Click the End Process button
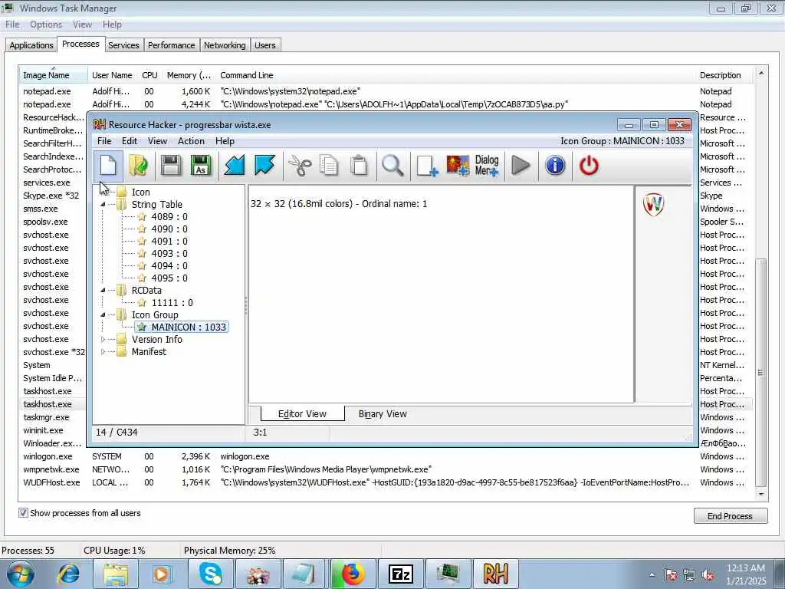 point(731,516)
